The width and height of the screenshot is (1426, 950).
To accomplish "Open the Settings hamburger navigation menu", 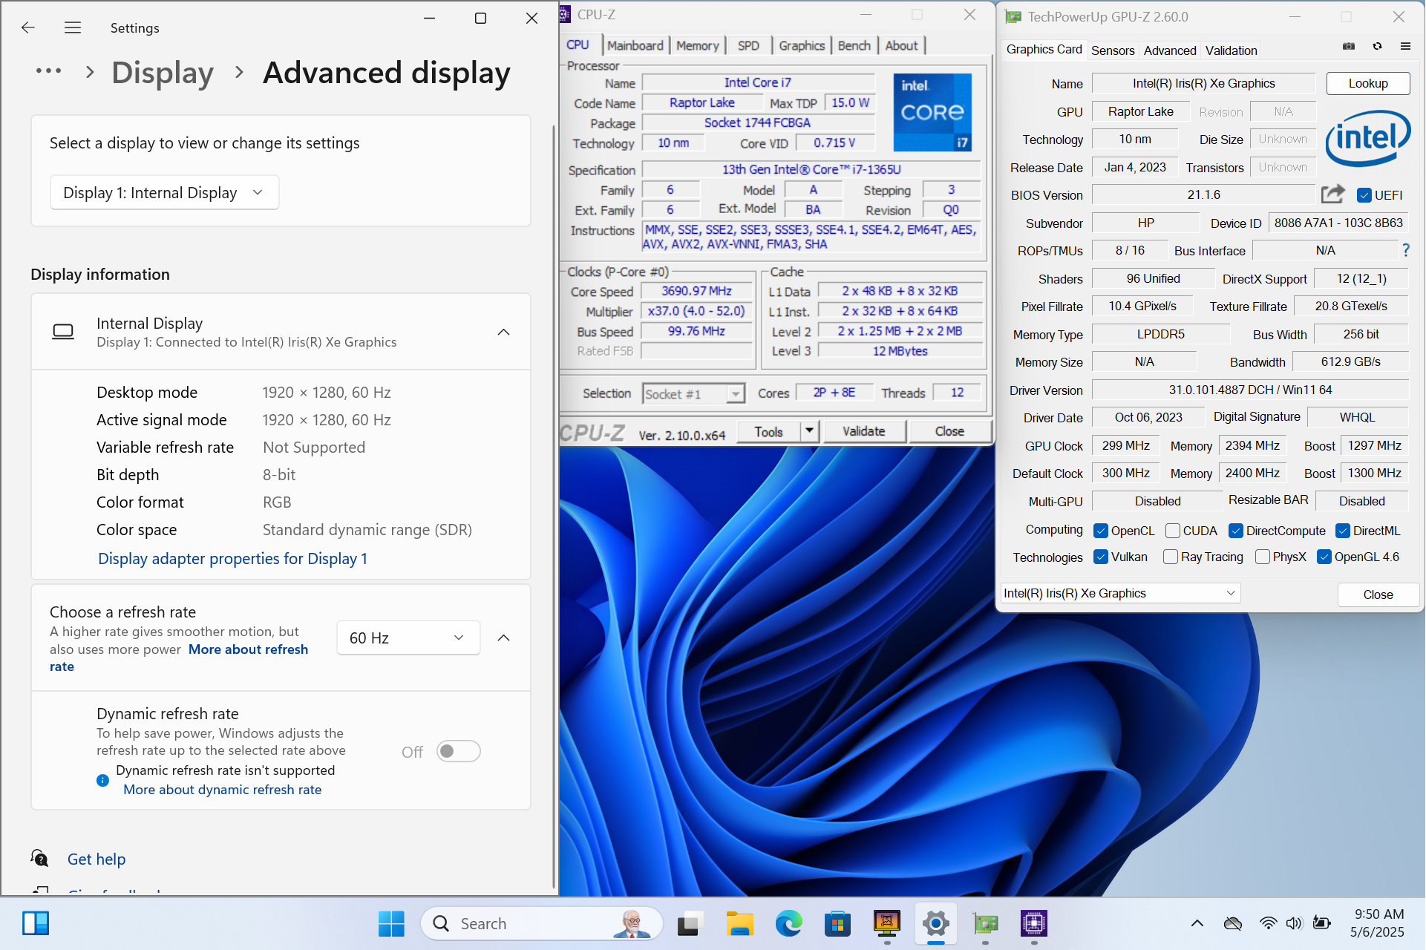I will [73, 27].
